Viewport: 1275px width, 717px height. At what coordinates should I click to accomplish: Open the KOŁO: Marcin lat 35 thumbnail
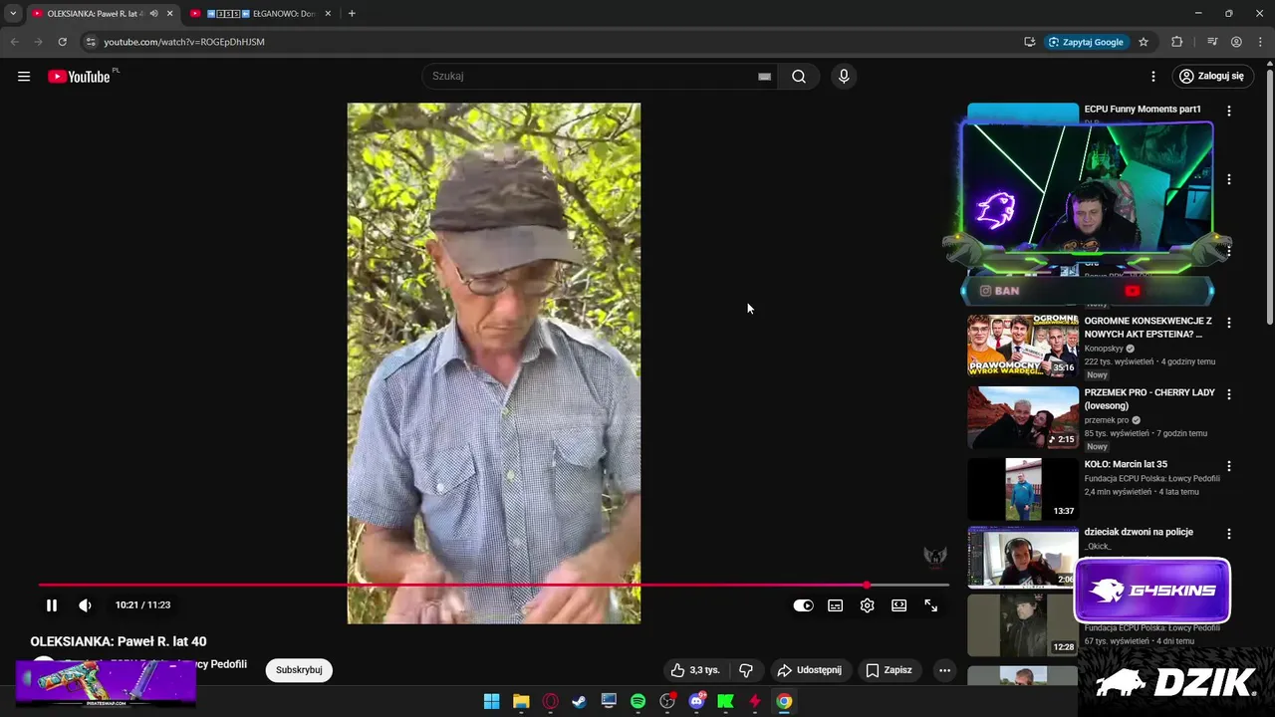[1023, 489]
